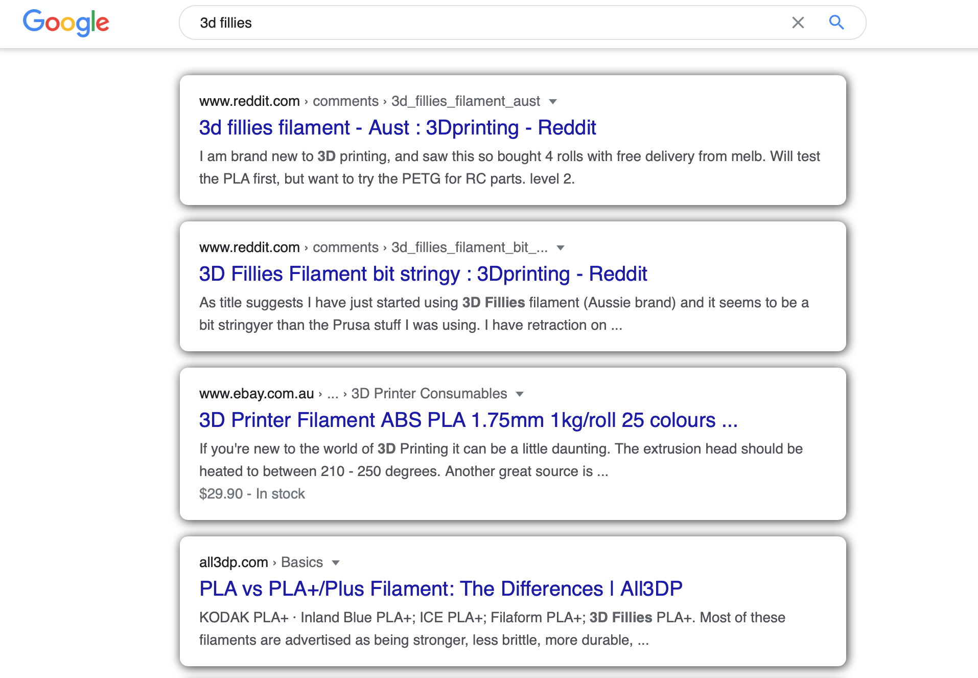Click snippet starting 'KODAK PLA+ · Inland Blue PLA+'
Viewport: 978px width, 678px height.
pyautogui.click(x=492, y=629)
